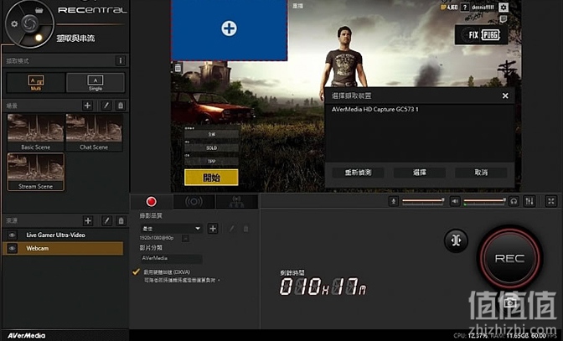Adjust speaker volume slider
This screenshot has height=341, width=563.
click(x=484, y=200)
